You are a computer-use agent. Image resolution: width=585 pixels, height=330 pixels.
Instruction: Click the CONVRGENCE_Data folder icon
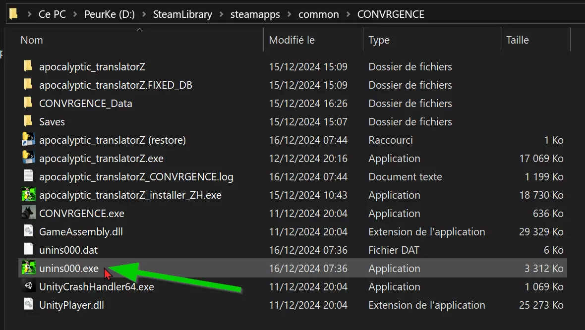(x=28, y=103)
